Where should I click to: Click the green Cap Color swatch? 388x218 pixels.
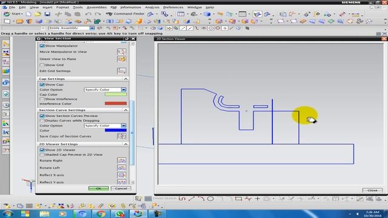116,94
